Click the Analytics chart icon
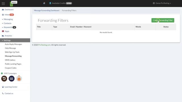This screenshot has height=102, width=182. coord(3,36)
